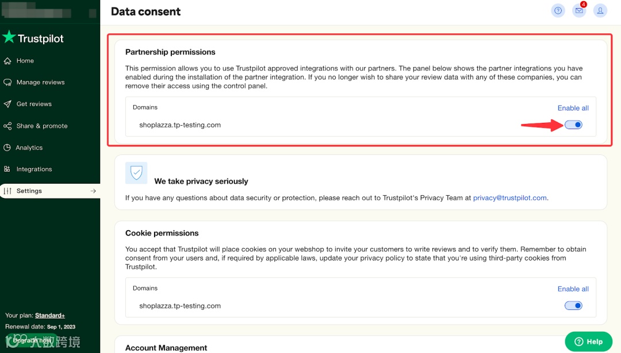The height and width of the screenshot is (353, 621).
Task: Expand the Settings menu arrow
Action: point(93,191)
